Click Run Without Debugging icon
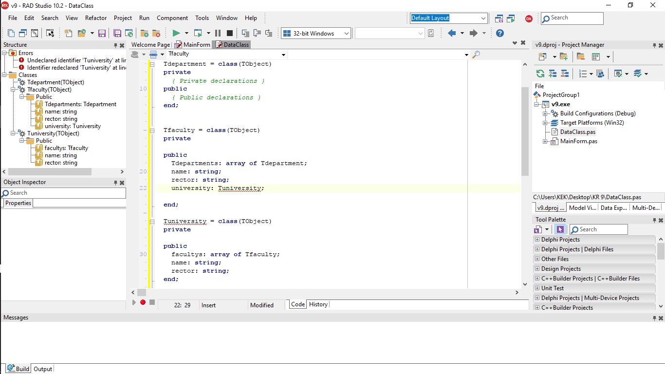The image size is (665, 374). (198, 33)
